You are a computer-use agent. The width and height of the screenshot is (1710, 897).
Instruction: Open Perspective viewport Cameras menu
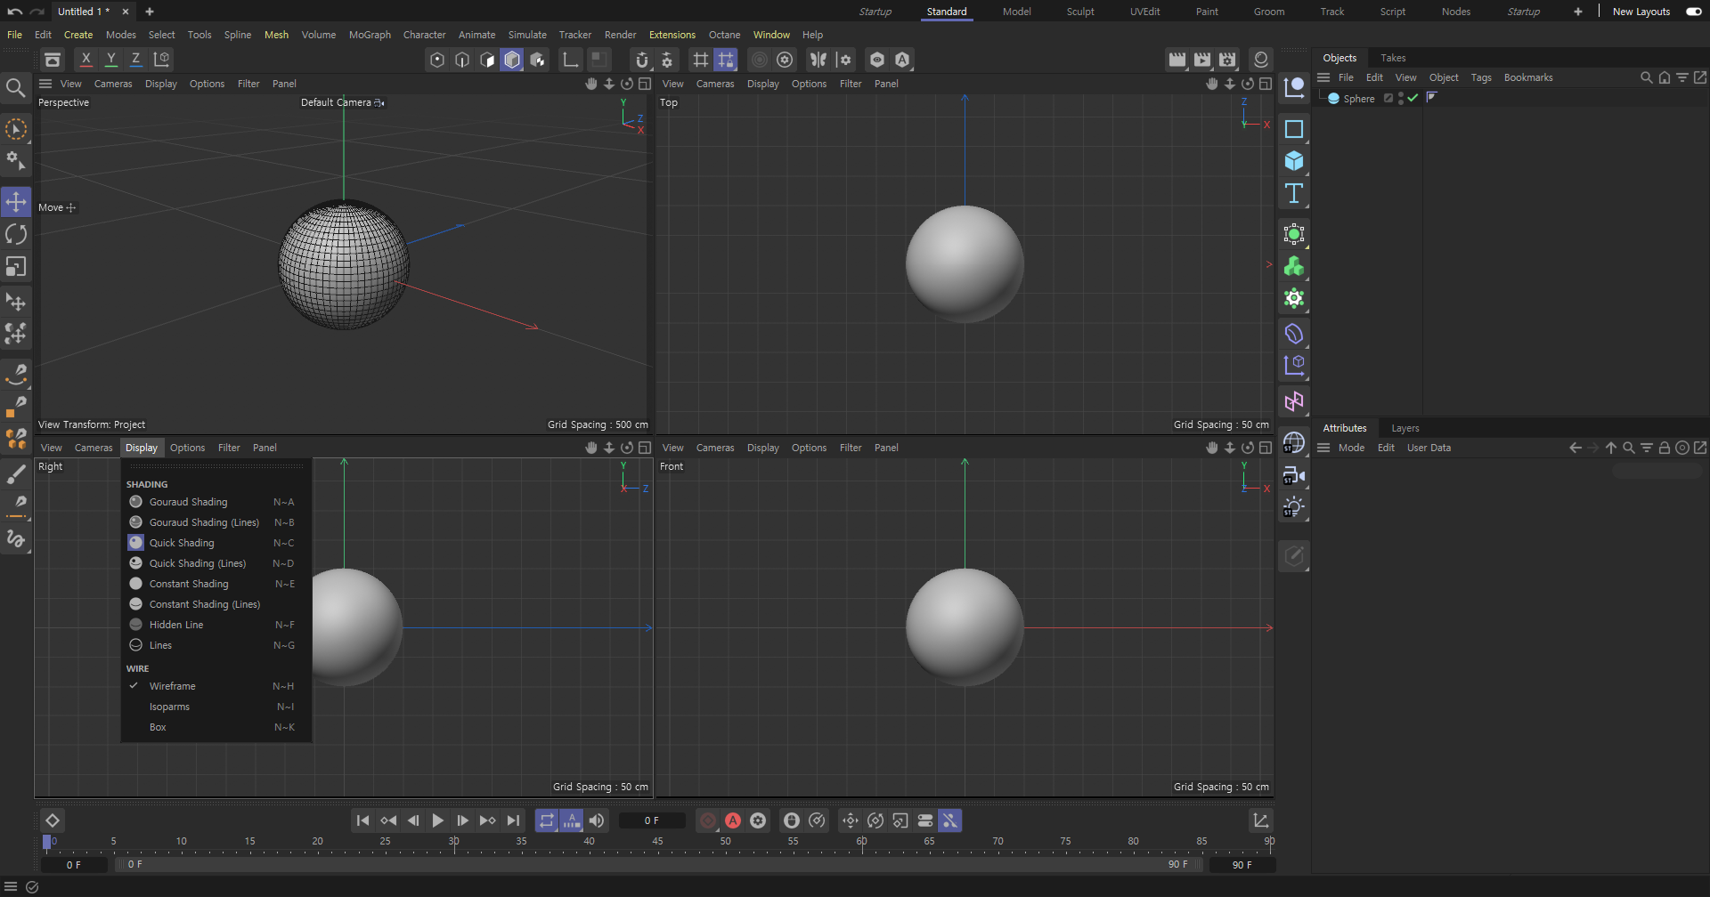pyautogui.click(x=113, y=84)
